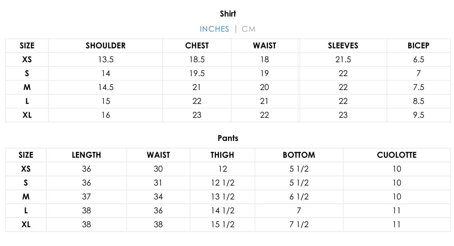Click thigh value 15 1/2 for XL pants

click(223, 224)
